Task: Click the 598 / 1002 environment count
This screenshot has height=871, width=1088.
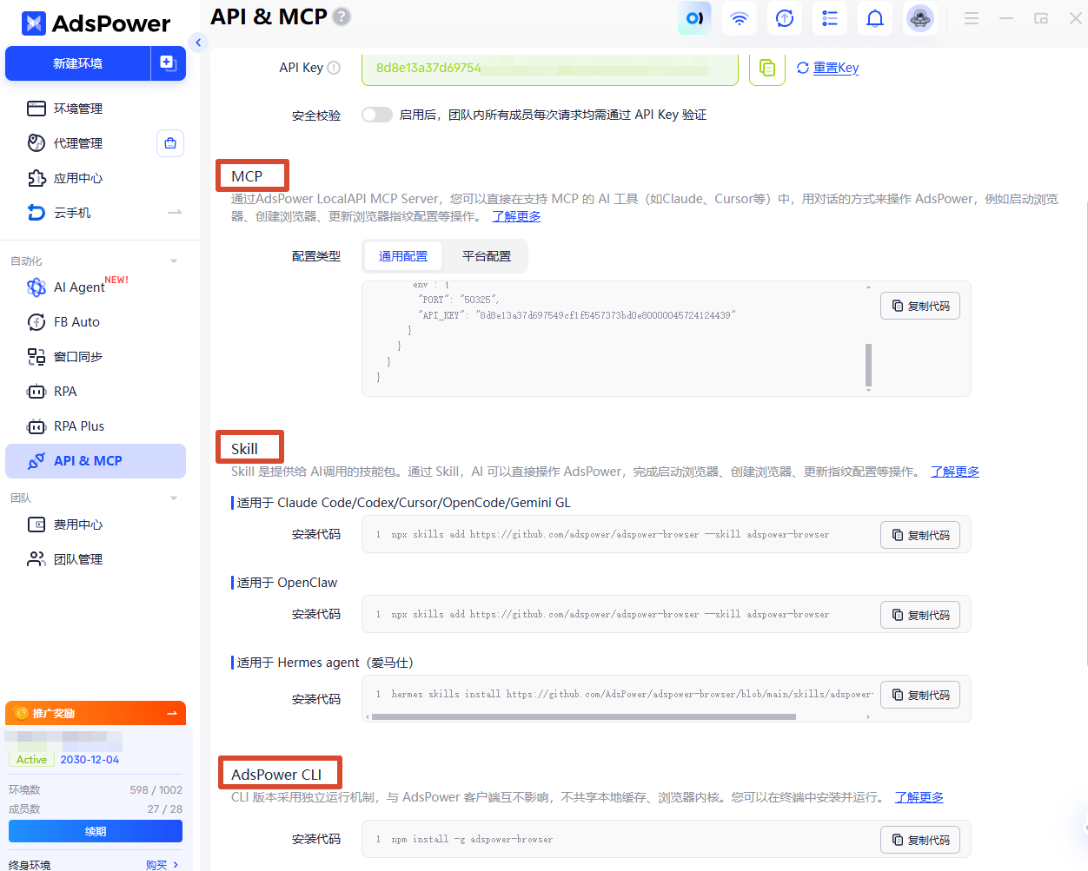Action: (x=156, y=790)
